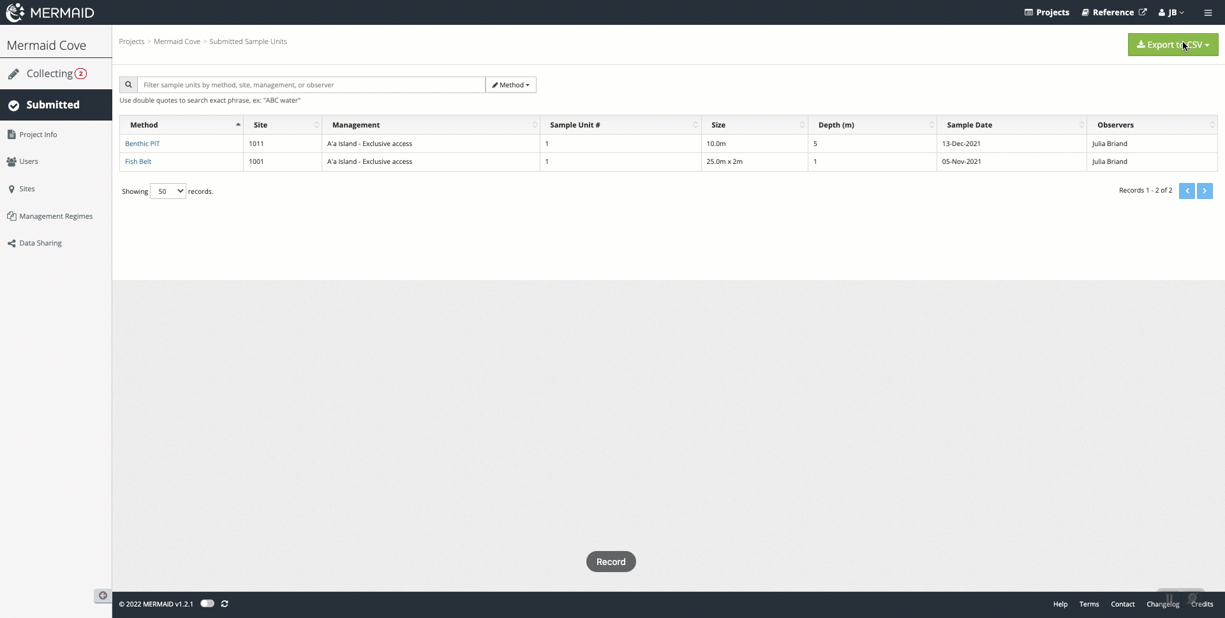This screenshot has height=618, width=1225.
Task: Go to next page of records
Action: tap(1205, 191)
